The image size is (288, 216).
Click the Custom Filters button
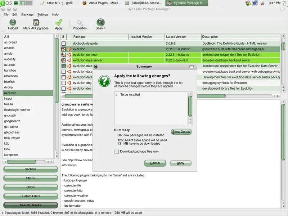31,196
